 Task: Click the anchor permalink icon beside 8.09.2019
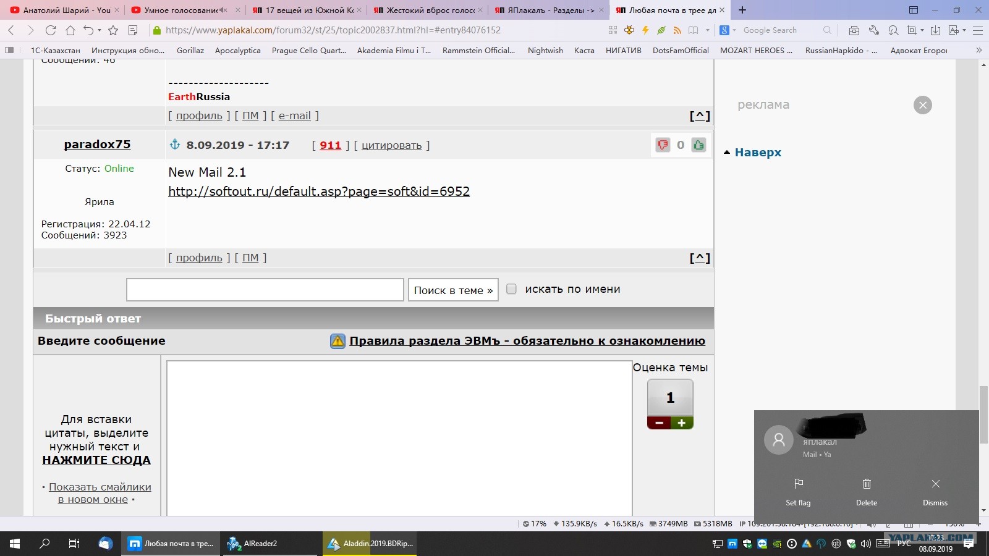(175, 145)
